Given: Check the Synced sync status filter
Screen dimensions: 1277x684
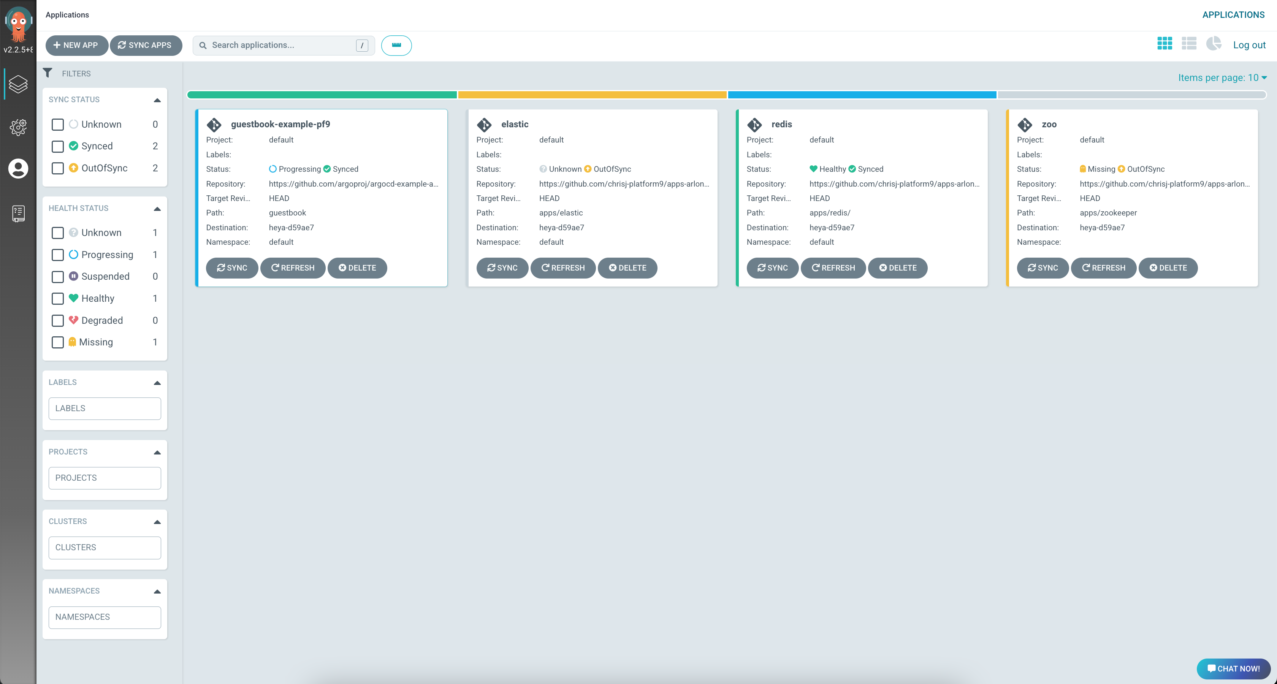Looking at the screenshot, I should pyautogui.click(x=57, y=146).
